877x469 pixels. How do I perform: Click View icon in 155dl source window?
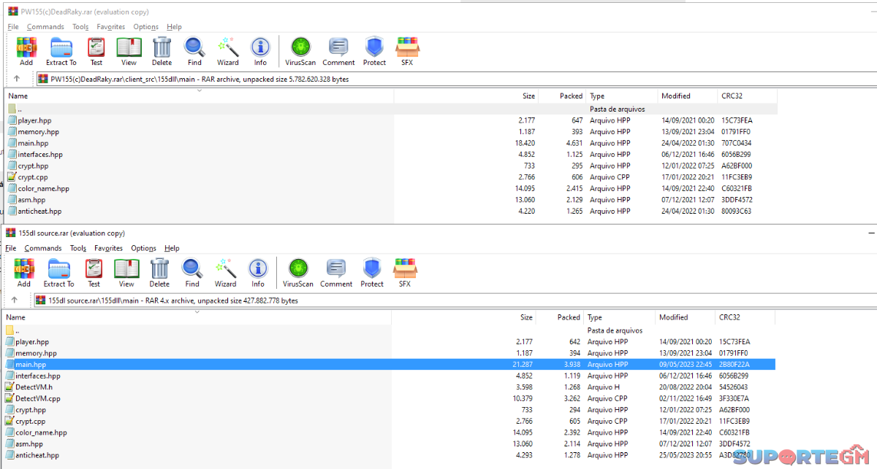pyautogui.click(x=126, y=274)
